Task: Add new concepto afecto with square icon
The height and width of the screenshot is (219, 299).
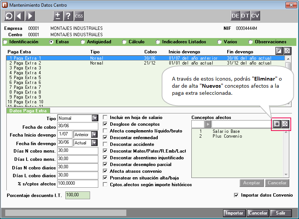Action: pyautogui.click(x=277, y=124)
